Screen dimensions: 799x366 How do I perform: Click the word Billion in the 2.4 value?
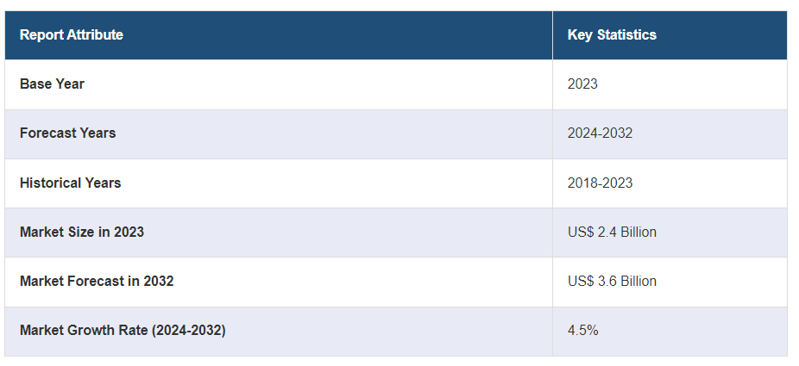[636, 233]
